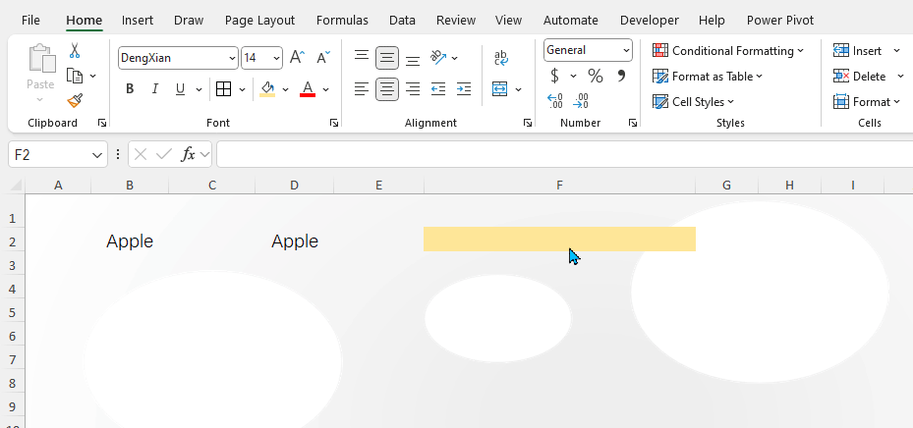The image size is (913, 428).
Task: Apply the red font color
Action: tap(308, 89)
